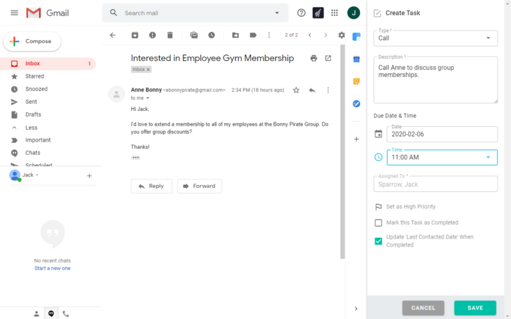Snooze the email with the clock icon
The width and height of the screenshot is (511, 319).
pyautogui.click(x=212, y=35)
